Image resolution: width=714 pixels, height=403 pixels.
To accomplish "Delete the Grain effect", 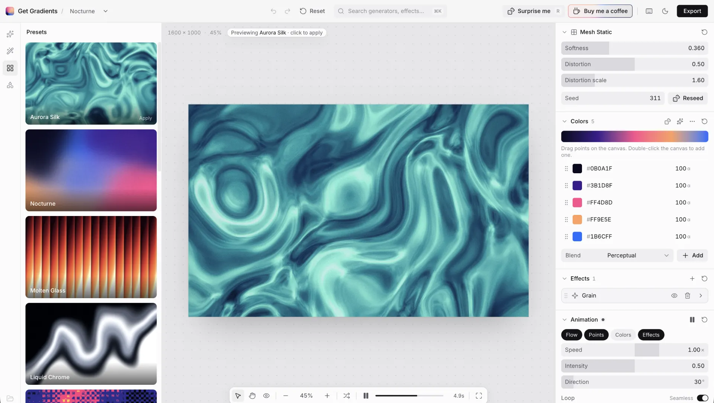I will 688,296.
